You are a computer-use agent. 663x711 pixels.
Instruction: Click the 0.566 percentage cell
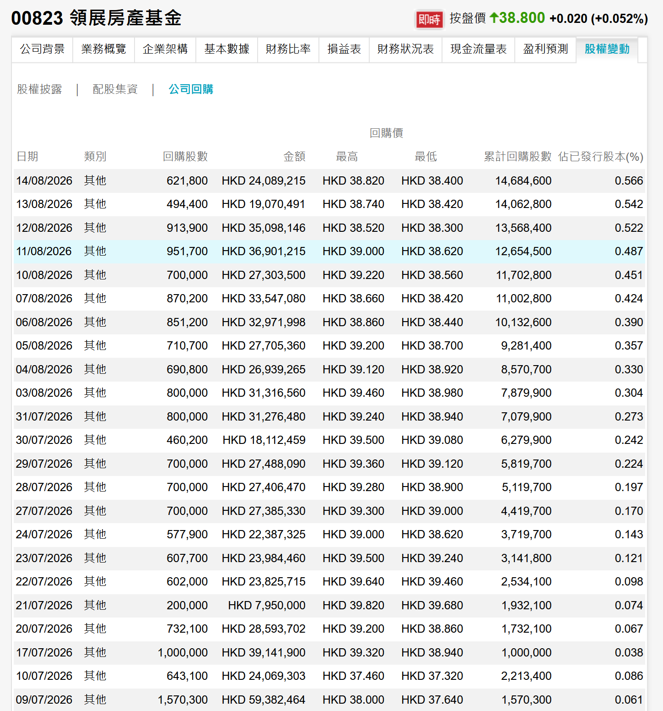[629, 180]
